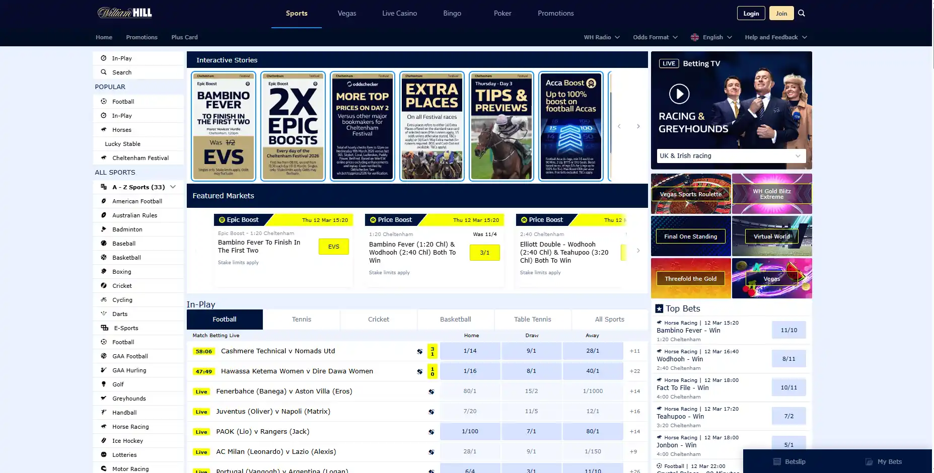934x473 pixels.
Task: Click the Join button
Action: tap(781, 13)
